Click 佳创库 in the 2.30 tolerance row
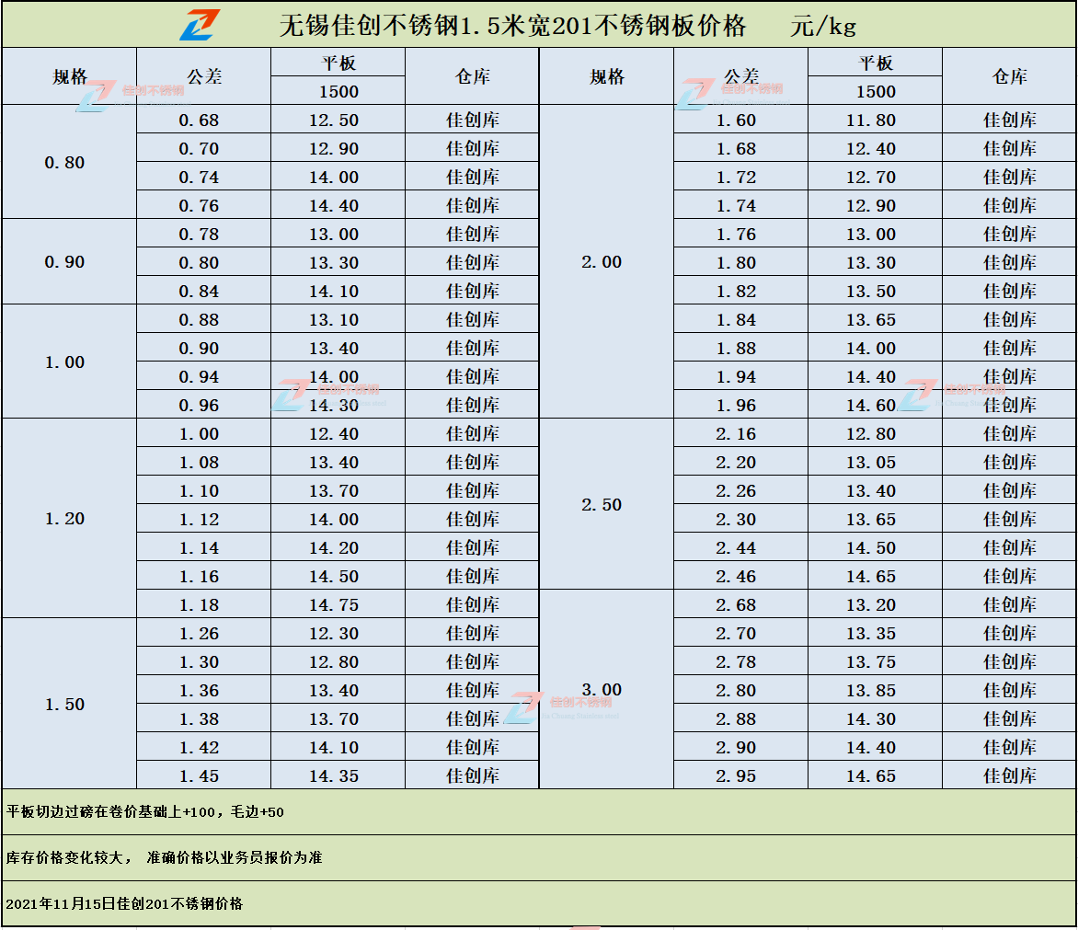Viewport: 1078px width, 930px height. (1010, 520)
